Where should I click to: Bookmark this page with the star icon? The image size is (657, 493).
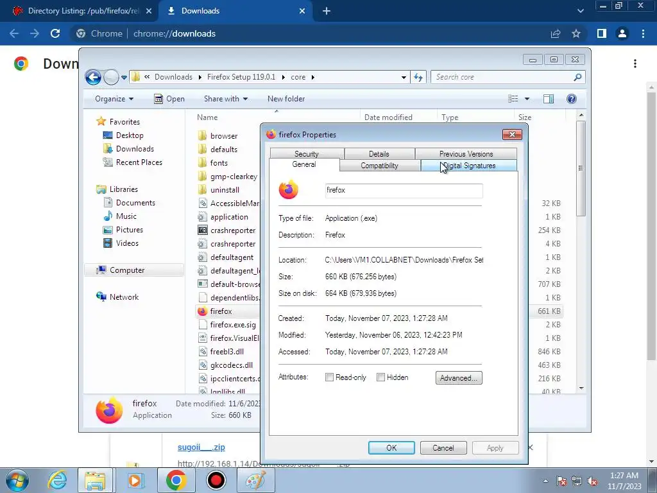576,33
